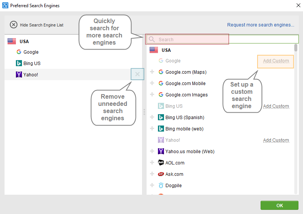Select Bing US (Spanish) entry text
303x214 pixels.
point(185,118)
